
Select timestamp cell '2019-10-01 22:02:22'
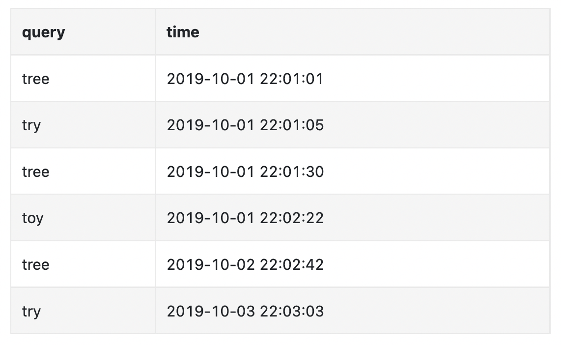point(245,218)
